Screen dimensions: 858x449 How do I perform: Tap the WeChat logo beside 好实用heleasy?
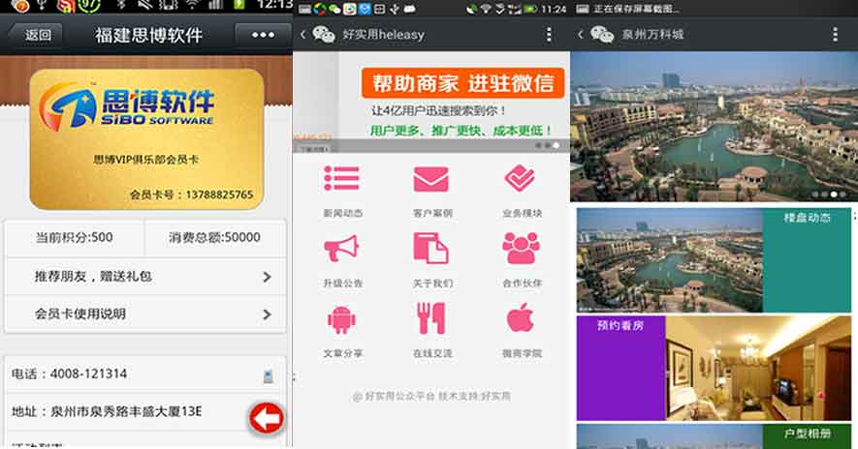tap(324, 35)
